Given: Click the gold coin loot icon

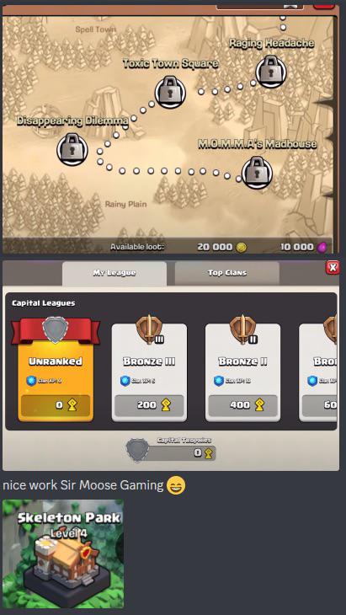Looking at the screenshot, I should tap(242, 247).
